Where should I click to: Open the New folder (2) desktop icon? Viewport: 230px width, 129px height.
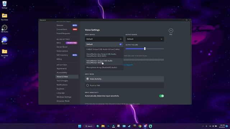[5, 53]
